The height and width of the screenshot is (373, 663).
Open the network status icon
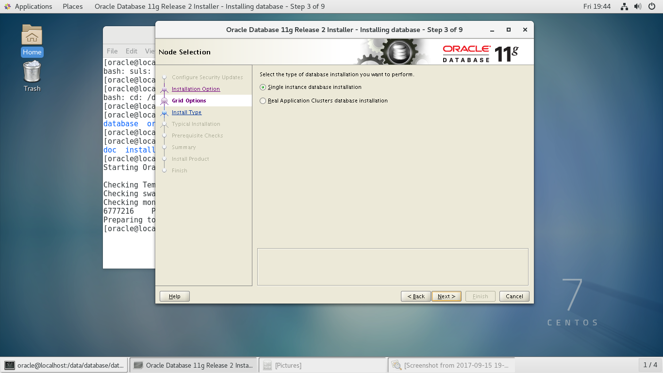[625, 6]
